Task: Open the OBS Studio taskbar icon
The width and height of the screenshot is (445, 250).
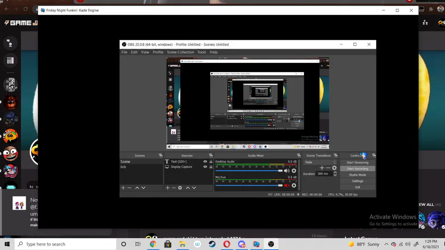Action: click(271, 244)
